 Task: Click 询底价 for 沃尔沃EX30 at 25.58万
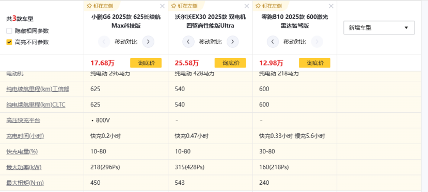(x=230, y=63)
